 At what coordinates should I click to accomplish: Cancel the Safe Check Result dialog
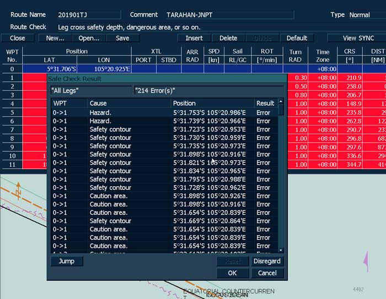[x=267, y=273]
